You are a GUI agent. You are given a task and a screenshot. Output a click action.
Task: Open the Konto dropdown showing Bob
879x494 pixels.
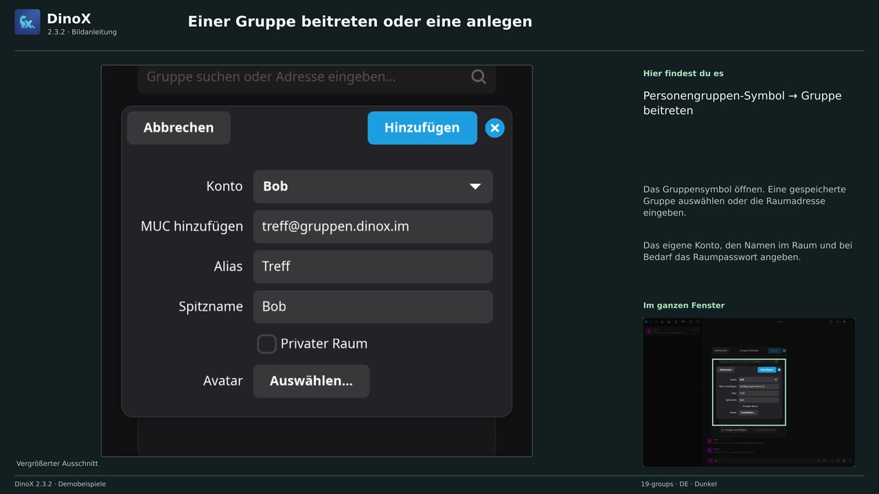[x=373, y=187]
